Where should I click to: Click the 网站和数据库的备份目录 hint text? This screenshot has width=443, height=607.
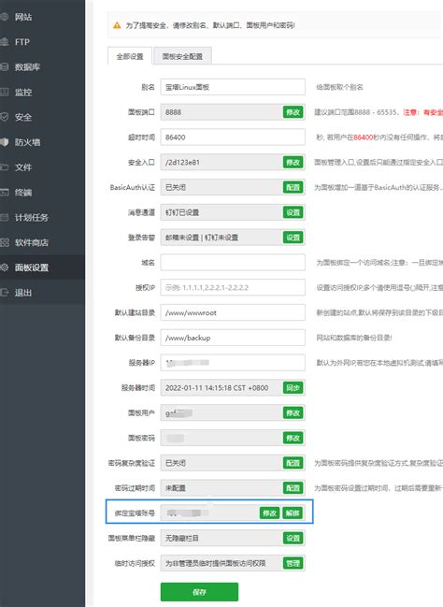point(354,338)
